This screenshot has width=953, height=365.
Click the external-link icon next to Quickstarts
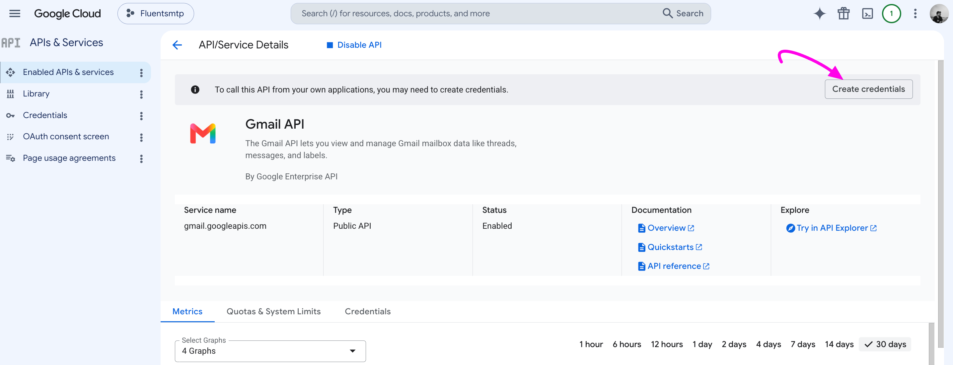click(698, 247)
